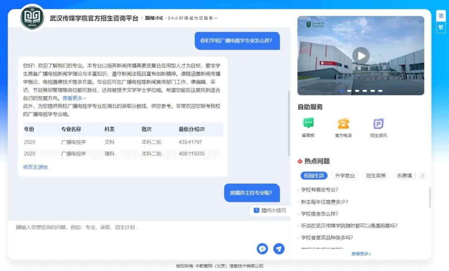Open the 留言板 message board icon
Image resolution: width=449 pixels, height=271 pixels.
coord(308,124)
